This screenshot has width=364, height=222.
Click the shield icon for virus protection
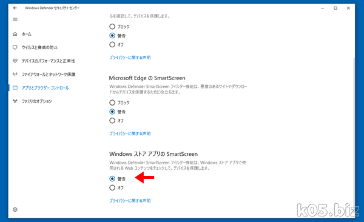15,47
